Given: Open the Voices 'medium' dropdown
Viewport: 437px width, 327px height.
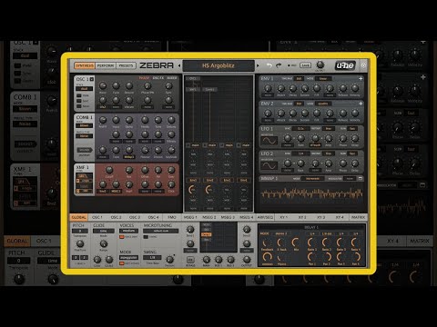Looking at the screenshot, I should coord(128,231).
